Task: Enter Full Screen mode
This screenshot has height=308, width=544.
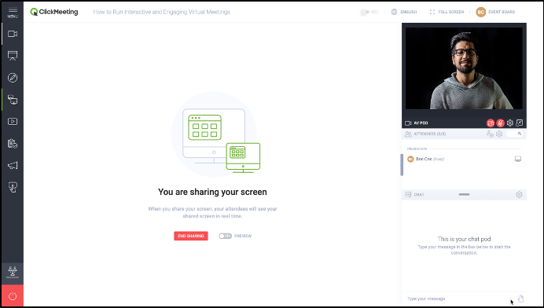Action: click(447, 12)
